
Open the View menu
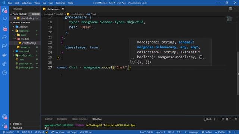pos(37,3)
